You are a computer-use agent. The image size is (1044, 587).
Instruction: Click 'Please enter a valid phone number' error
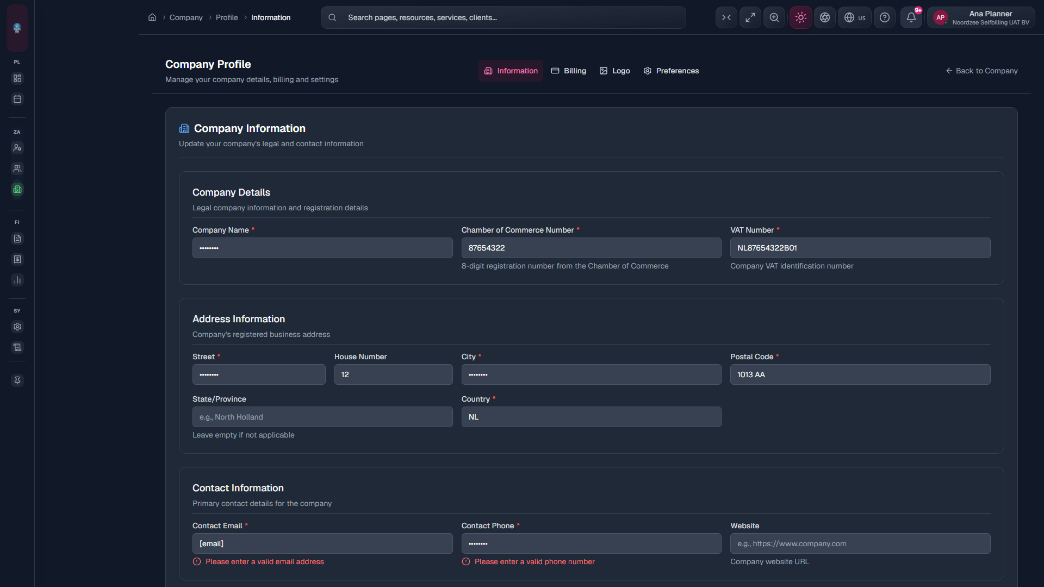[535, 561]
